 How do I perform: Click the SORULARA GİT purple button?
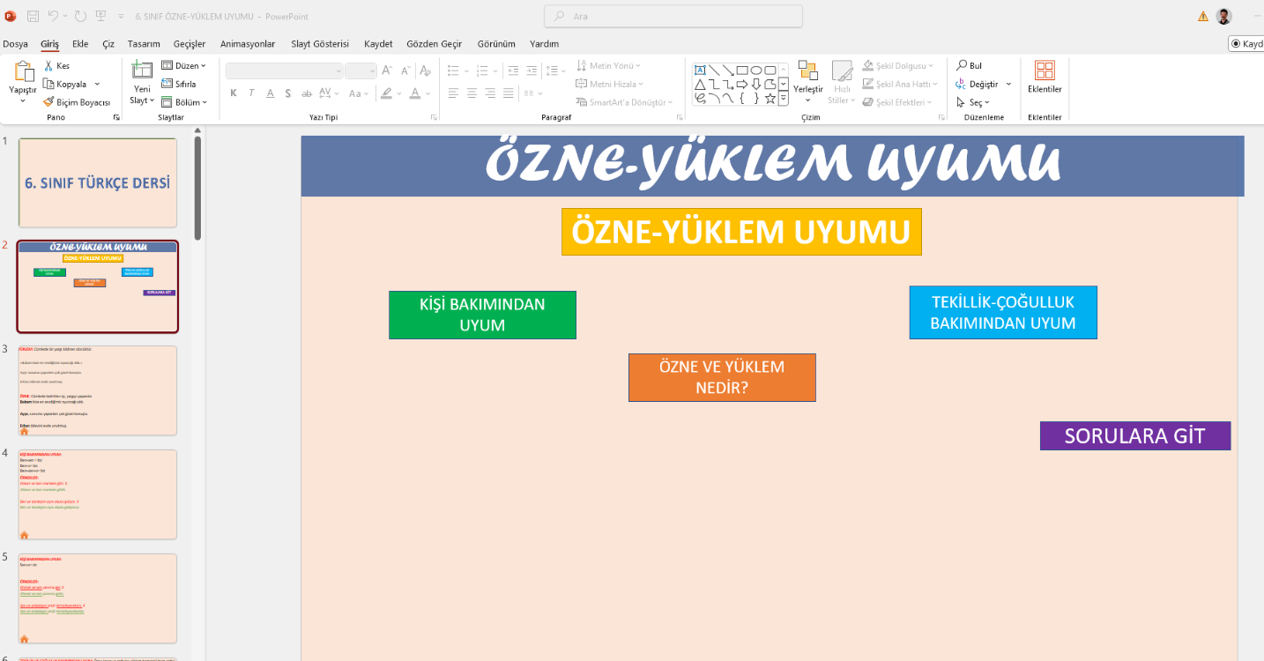coord(1135,435)
